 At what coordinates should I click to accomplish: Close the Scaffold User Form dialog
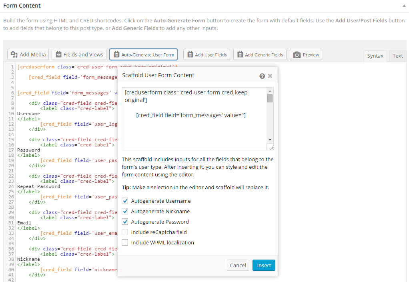270,76
